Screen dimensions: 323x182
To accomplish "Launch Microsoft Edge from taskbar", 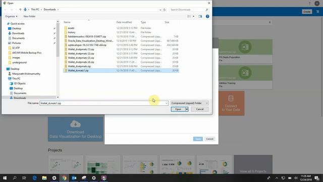I will pos(34,178).
